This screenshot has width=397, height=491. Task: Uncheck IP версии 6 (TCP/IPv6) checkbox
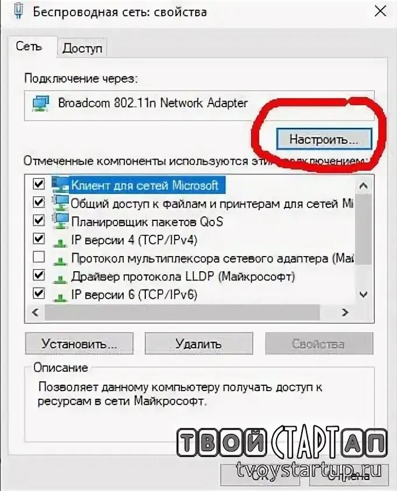[x=39, y=293]
